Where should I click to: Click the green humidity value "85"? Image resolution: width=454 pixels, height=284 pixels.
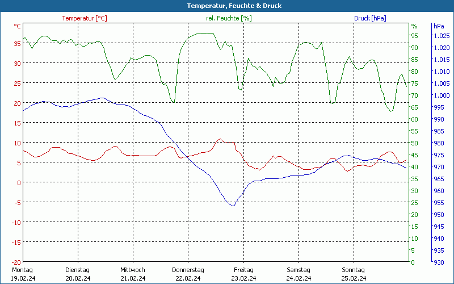415,60
